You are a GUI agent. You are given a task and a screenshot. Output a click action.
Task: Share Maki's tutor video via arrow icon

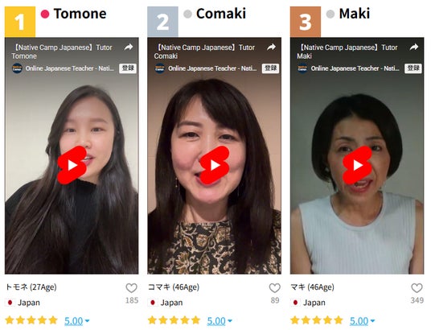tap(414, 47)
